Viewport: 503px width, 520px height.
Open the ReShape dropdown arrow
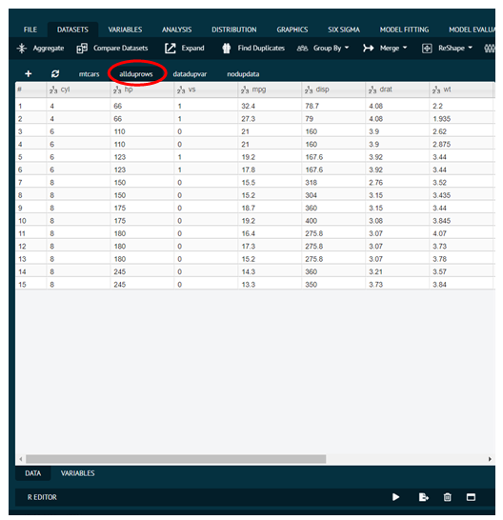tap(471, 48)
